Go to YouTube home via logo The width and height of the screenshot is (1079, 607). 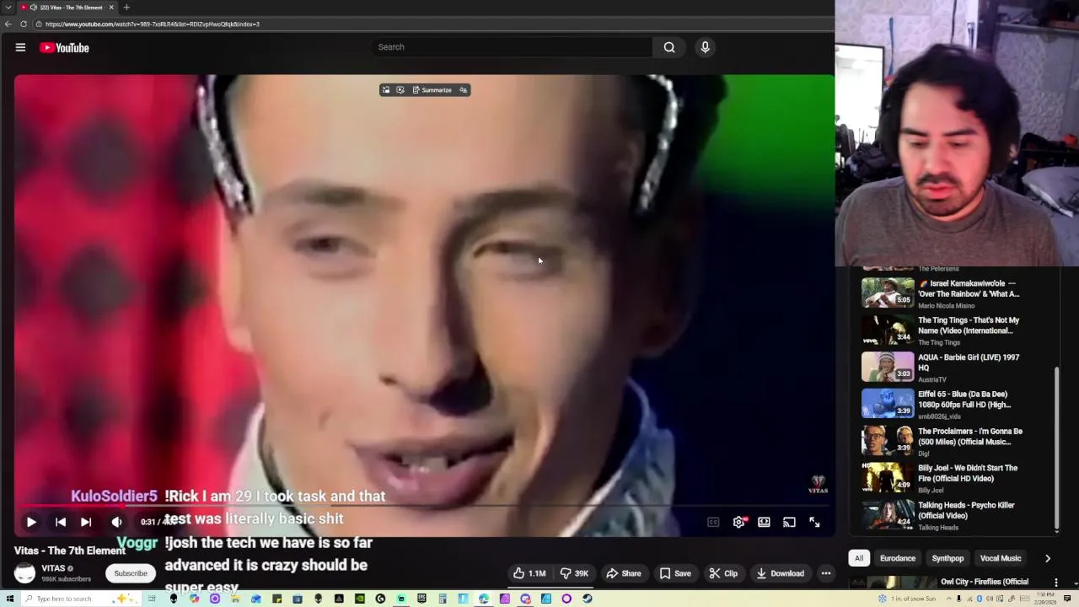(64, 48)
